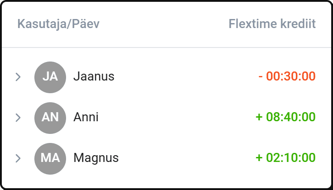Sort by the Flextime krediit column header
The height and width of the screenshot is (190, 333).
tap(272, 24)
